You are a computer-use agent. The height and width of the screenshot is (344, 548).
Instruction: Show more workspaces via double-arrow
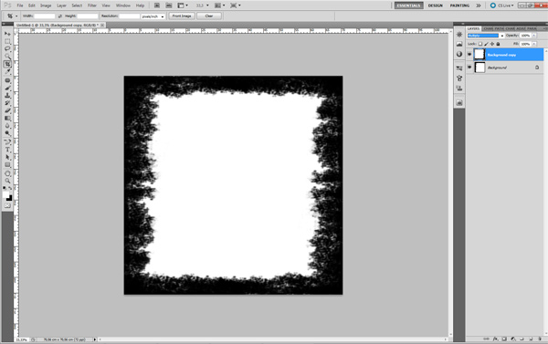[x=479, y=5]
